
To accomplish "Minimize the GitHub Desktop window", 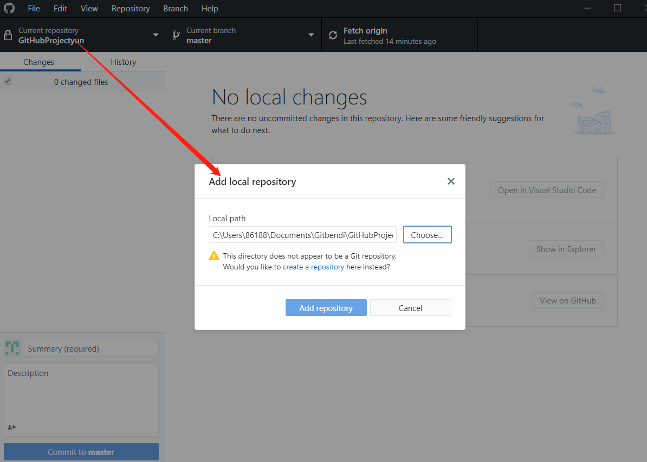I will tap(587, 8).
